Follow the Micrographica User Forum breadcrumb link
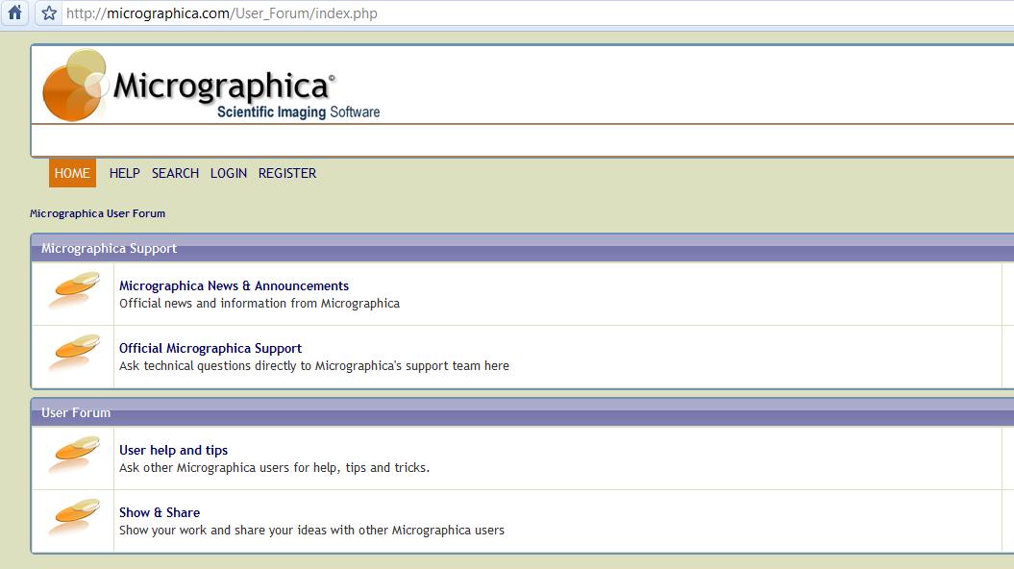This screenshot has width=1014, height=569. [x=98, y=213]
